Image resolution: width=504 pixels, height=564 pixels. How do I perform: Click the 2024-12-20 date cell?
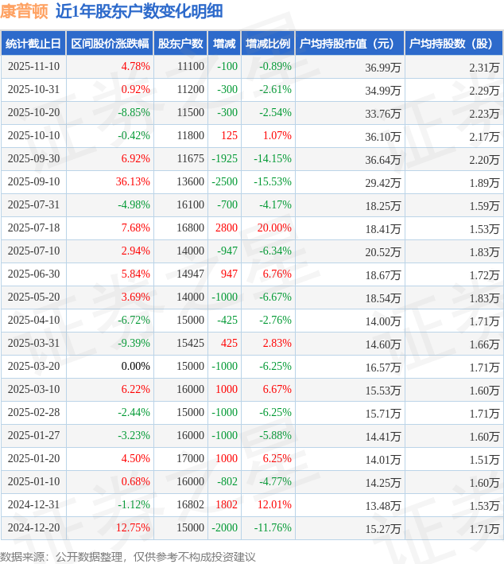[x=33, y=528]
